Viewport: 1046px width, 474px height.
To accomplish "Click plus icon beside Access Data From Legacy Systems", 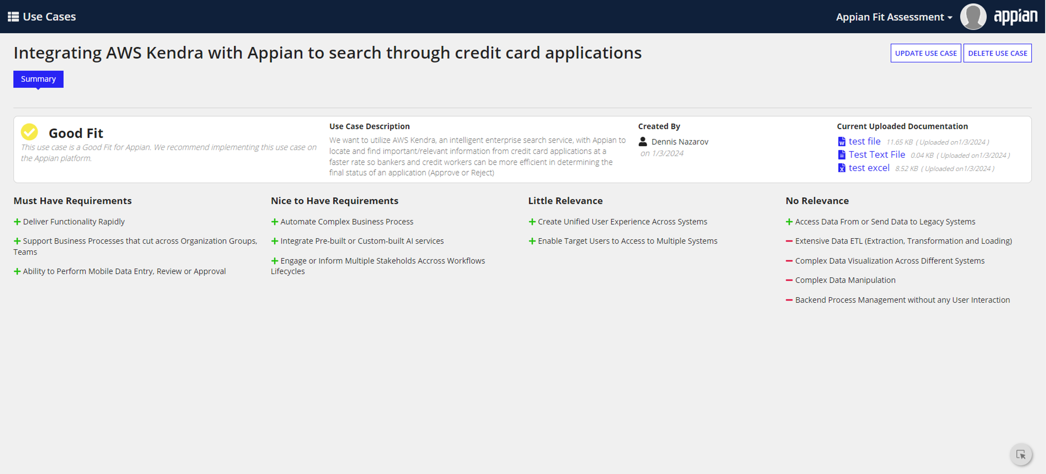I will click(789, 222).
